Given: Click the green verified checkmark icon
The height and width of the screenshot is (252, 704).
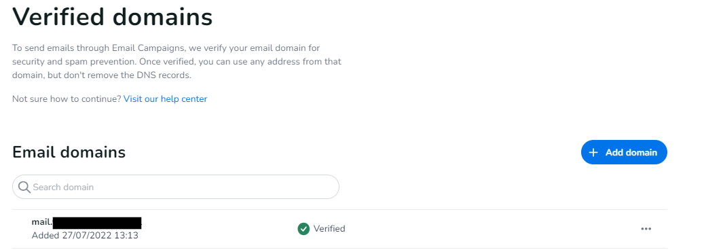Looking at the screenshot, I should tap(303, 229).
